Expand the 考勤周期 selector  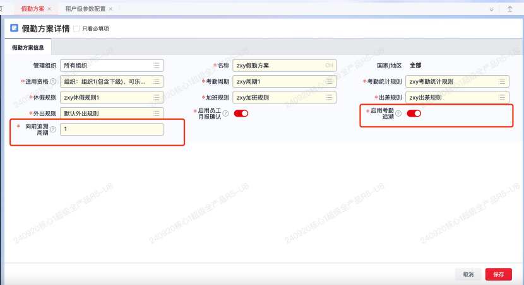click(x=329, y=81)
